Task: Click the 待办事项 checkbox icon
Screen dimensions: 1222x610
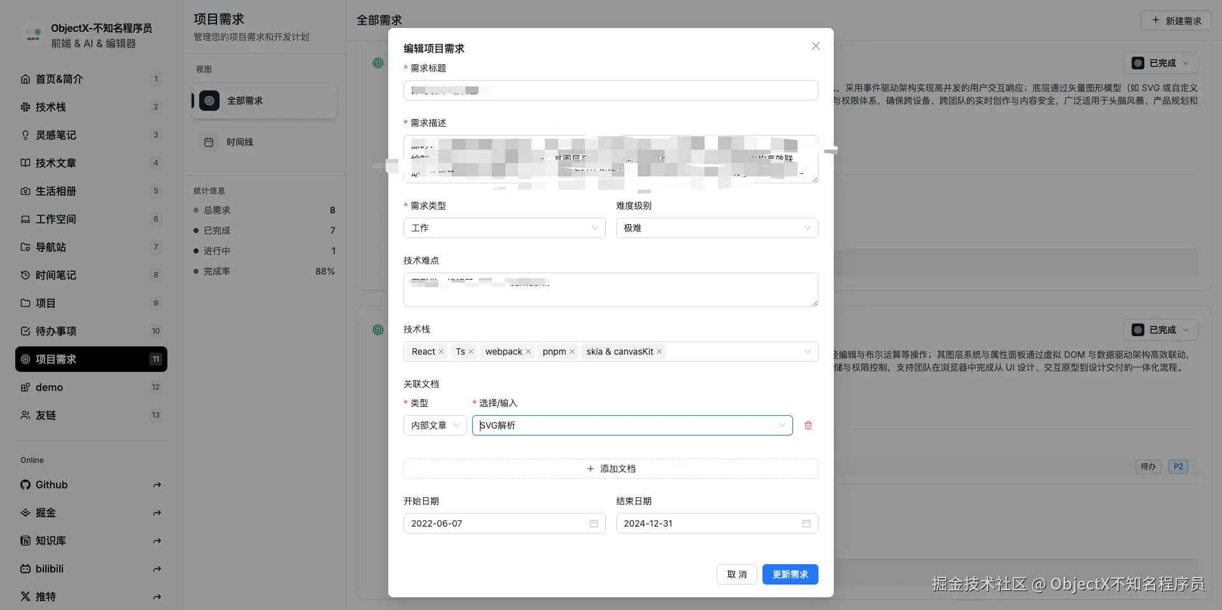Action: point(25,331)
